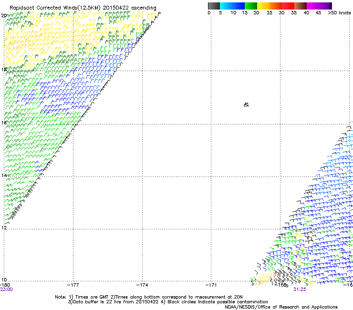The width and height of the screenshot is (353, 310).
Task: Click the red 30-35 knots color band
Action: point(288,6)
